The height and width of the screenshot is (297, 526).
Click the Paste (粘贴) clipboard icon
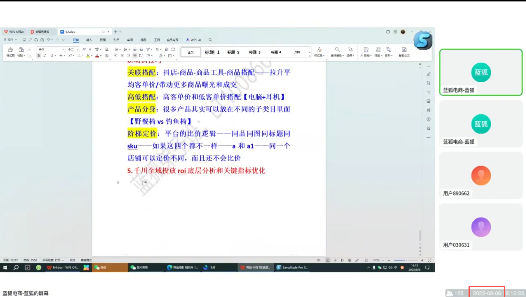[x=21, y=50]
